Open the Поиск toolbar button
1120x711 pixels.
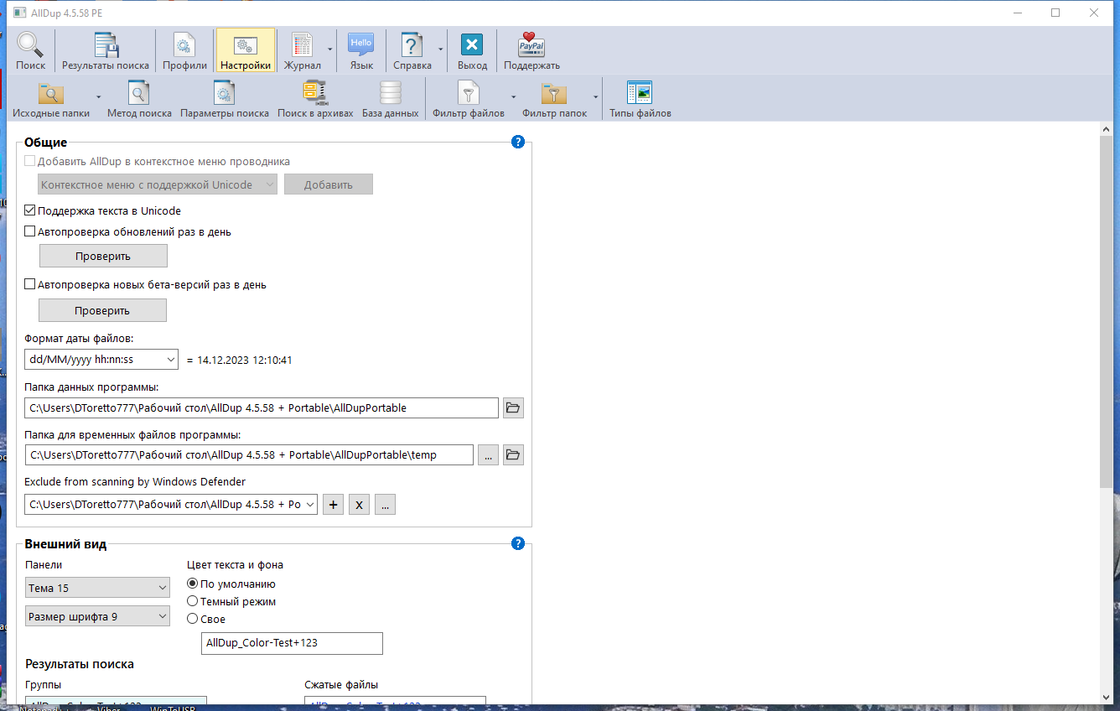(31, 51)
